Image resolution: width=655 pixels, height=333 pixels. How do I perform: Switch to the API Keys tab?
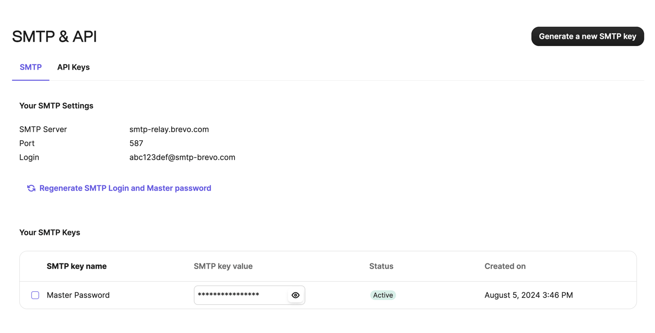pyautogui.click(x=73, y=67)
